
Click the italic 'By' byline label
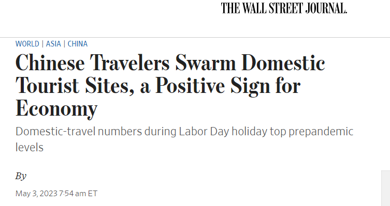click(x=21, y=176)
